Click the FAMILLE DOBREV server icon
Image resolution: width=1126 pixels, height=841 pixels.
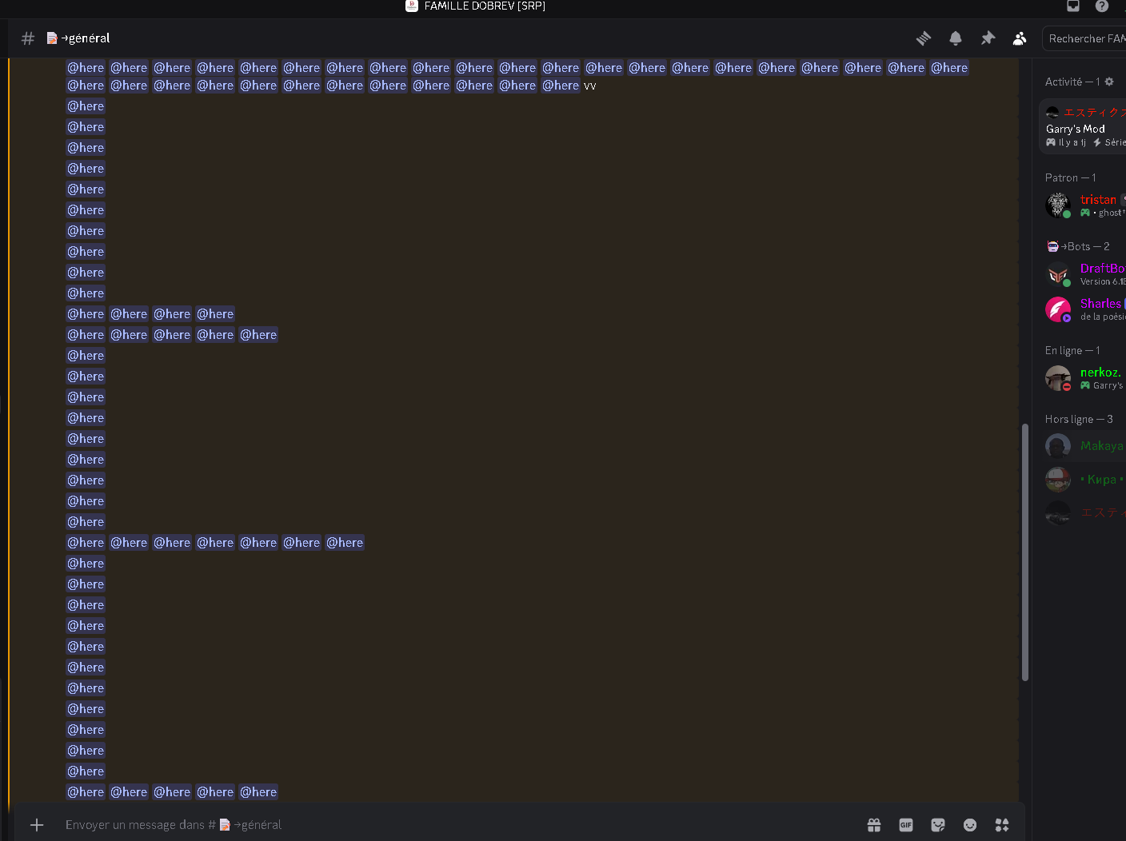point(412,6)
